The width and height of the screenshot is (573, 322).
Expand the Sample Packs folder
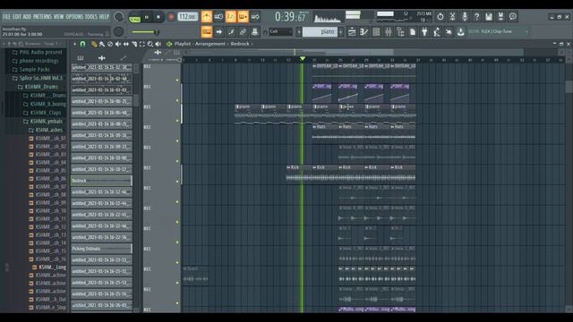coord(31,70)
